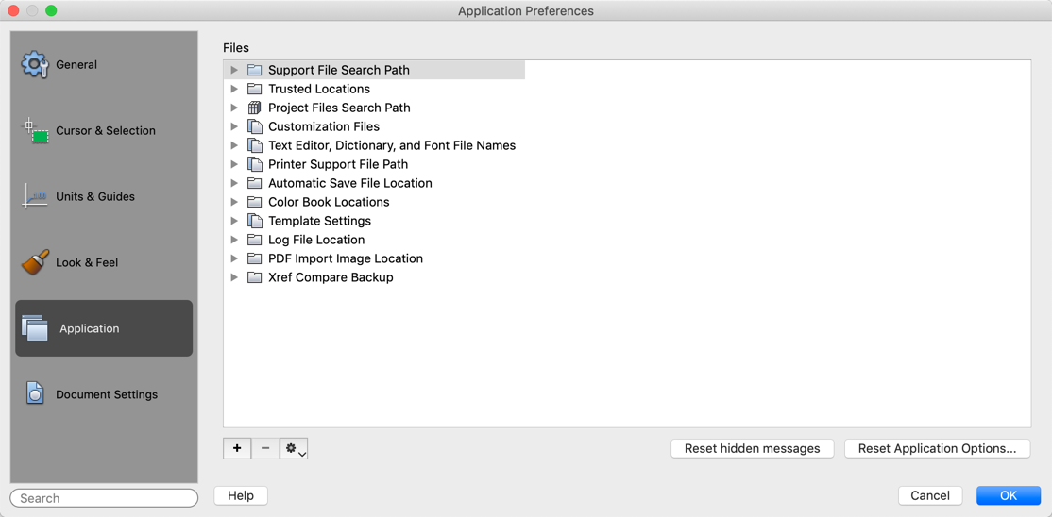Click the Units & Guides ruler icon
This screenshot has height=517, width=1052.
35,196
